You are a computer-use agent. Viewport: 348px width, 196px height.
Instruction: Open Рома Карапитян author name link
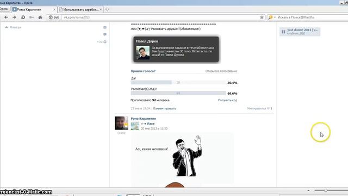pos(144,119)
